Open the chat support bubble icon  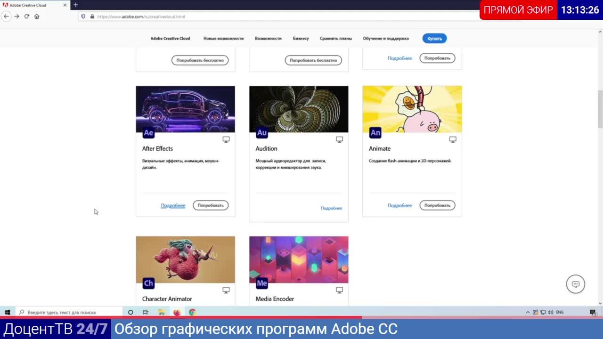click(x=575, y=284)
